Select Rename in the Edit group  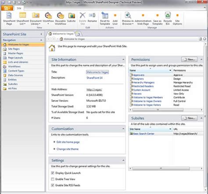pyautogui.click(x=92, y=18)
